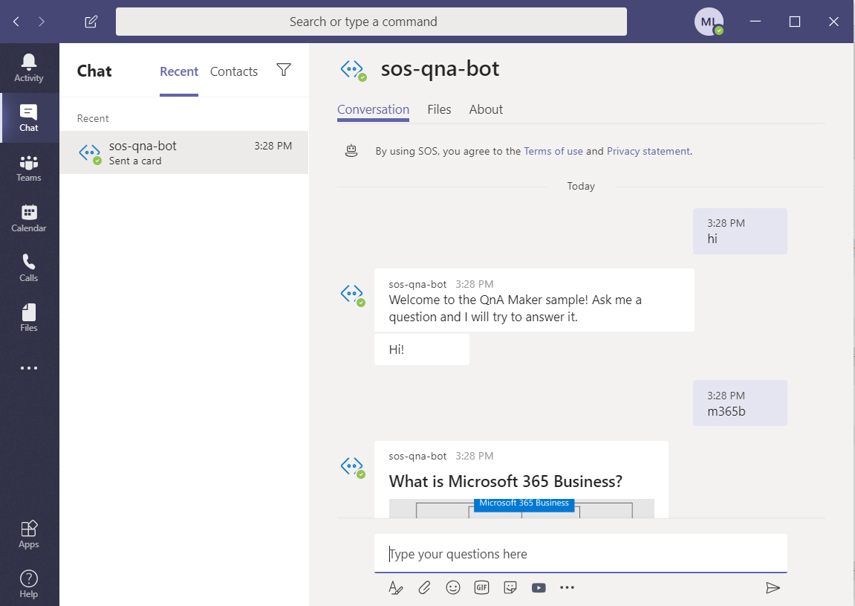Open the Help menu

click(29, 584)
